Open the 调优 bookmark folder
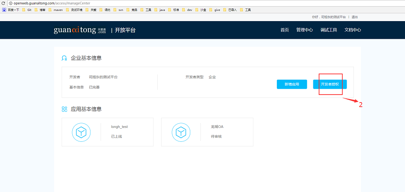405x192 pixels. (105, 10)
